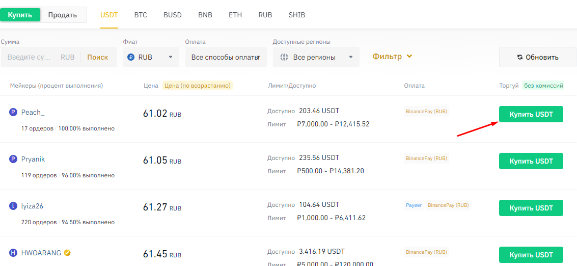Click the Оплата column header in the table
577x266 pixels.
(415, 86)
